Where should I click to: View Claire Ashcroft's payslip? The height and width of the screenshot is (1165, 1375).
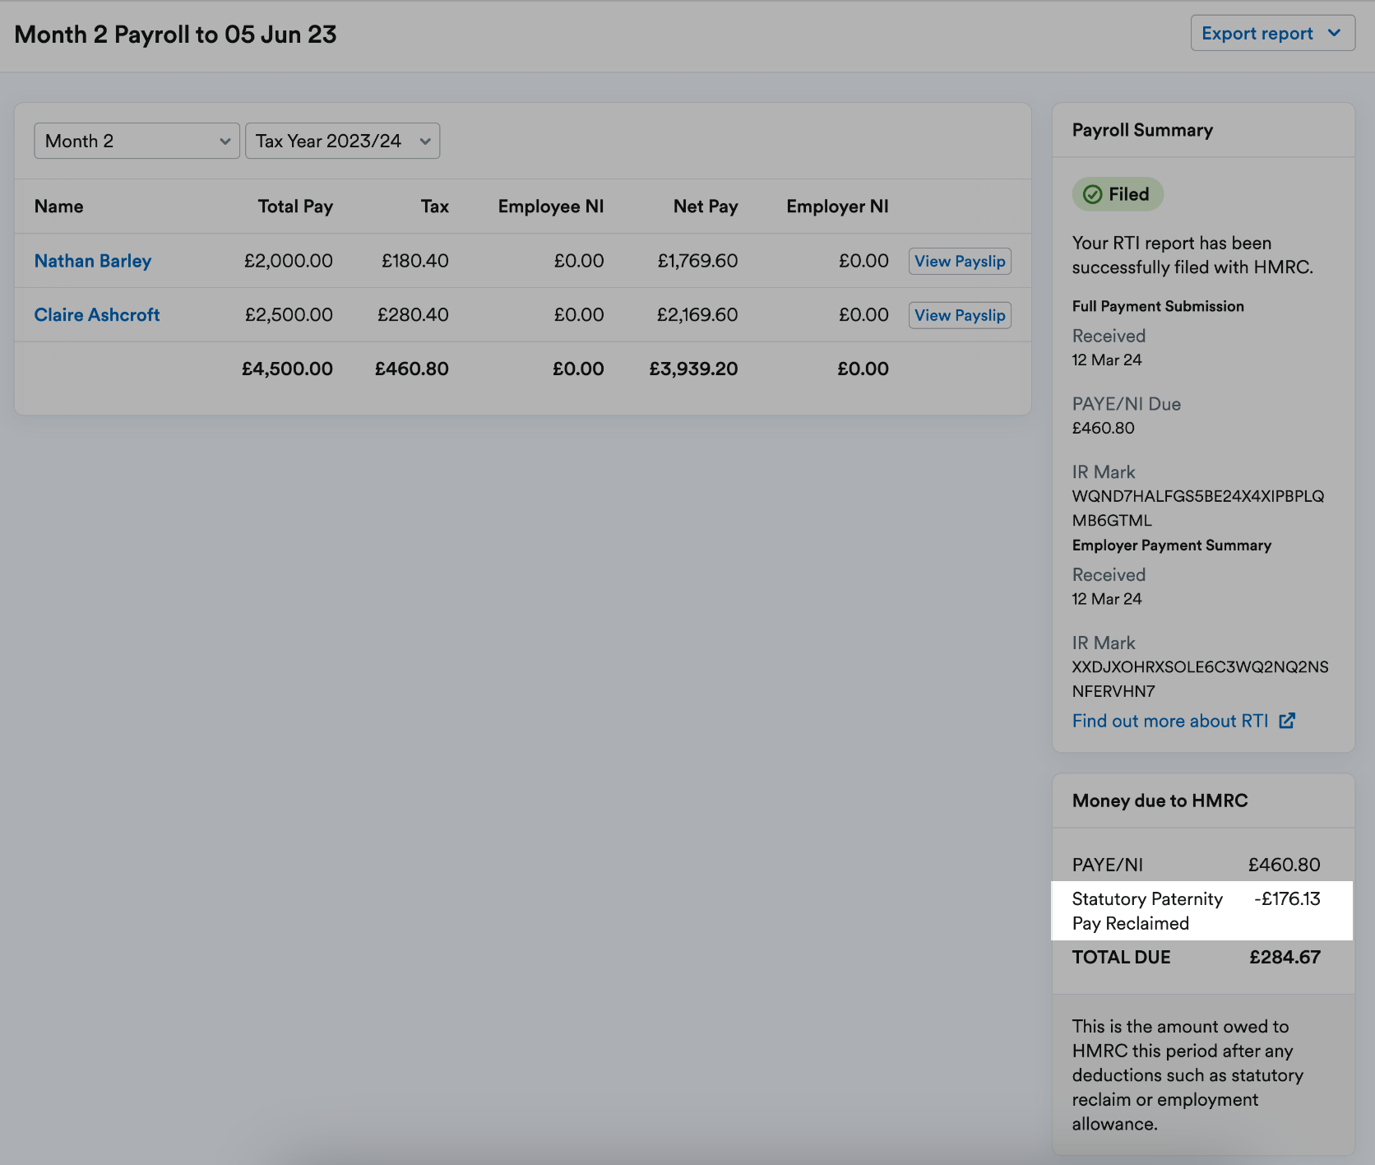tap(959, 315)
